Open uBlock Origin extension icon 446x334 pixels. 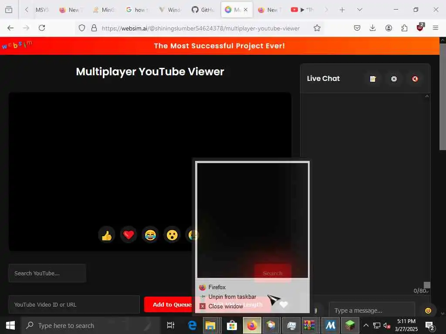pos(420,27)
